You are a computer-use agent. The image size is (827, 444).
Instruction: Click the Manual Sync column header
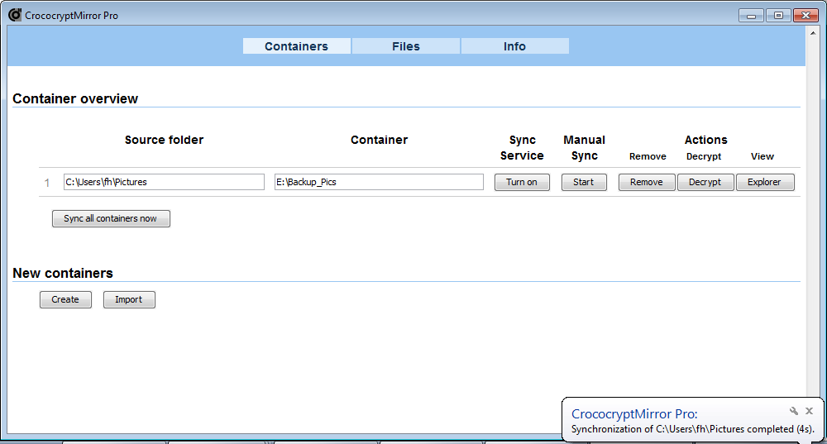pos(585,148)
